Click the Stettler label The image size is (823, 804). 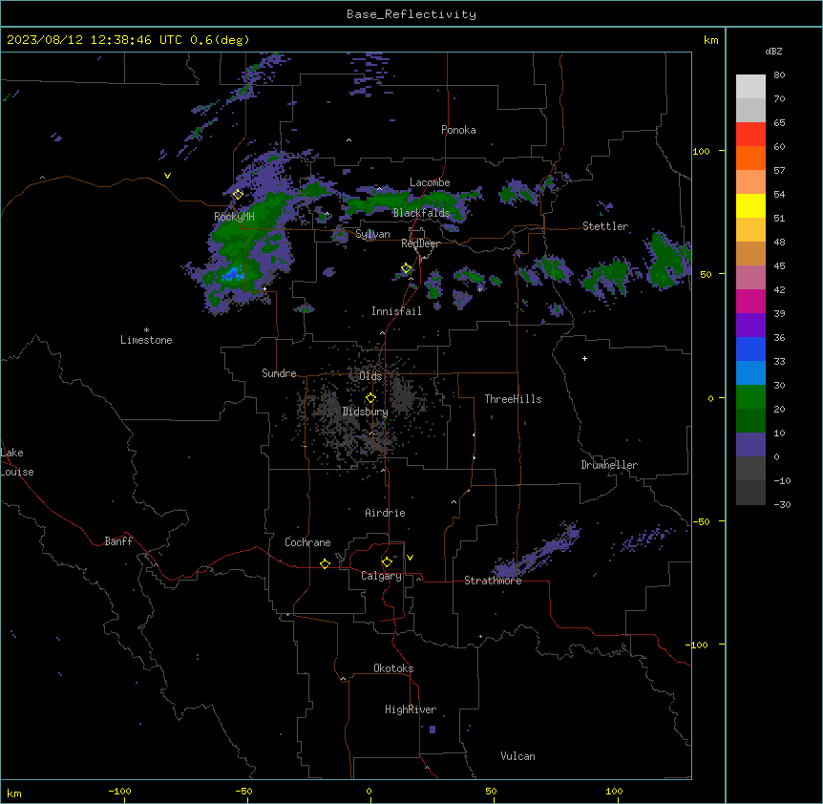click(605, 226)
